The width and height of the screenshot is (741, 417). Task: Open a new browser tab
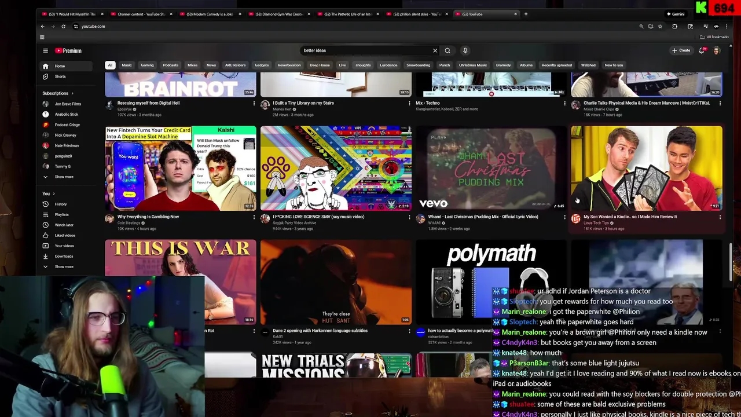click(526, 14)
